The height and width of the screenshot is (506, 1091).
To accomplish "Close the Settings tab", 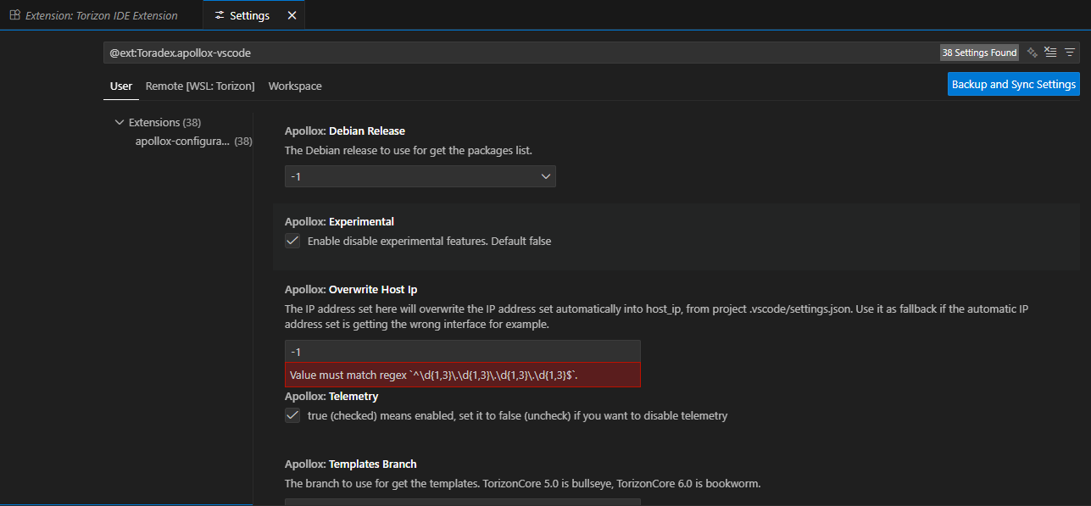I will pyautogui.click(x=292, y=15).
